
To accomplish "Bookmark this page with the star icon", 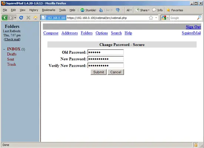I will (151, 18).
